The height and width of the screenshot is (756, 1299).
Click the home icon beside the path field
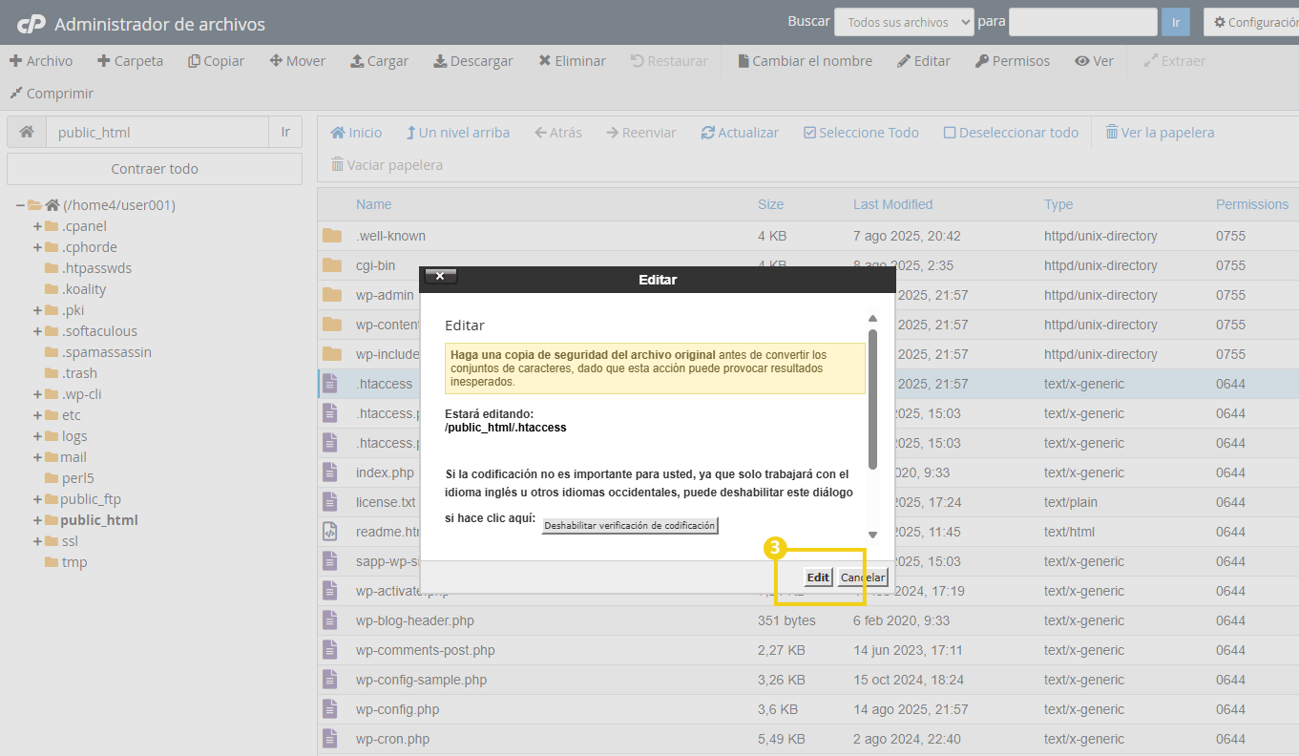coord(26,131)
